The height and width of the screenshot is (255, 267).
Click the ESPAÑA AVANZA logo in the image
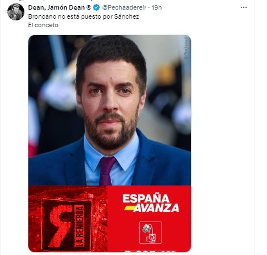coord(151,203)
